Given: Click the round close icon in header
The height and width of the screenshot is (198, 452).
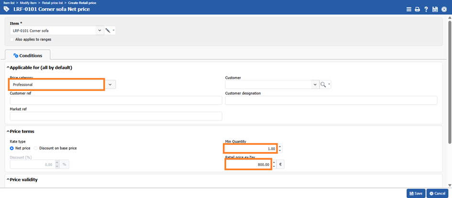Looking at the screenshot, I should 444,9.
